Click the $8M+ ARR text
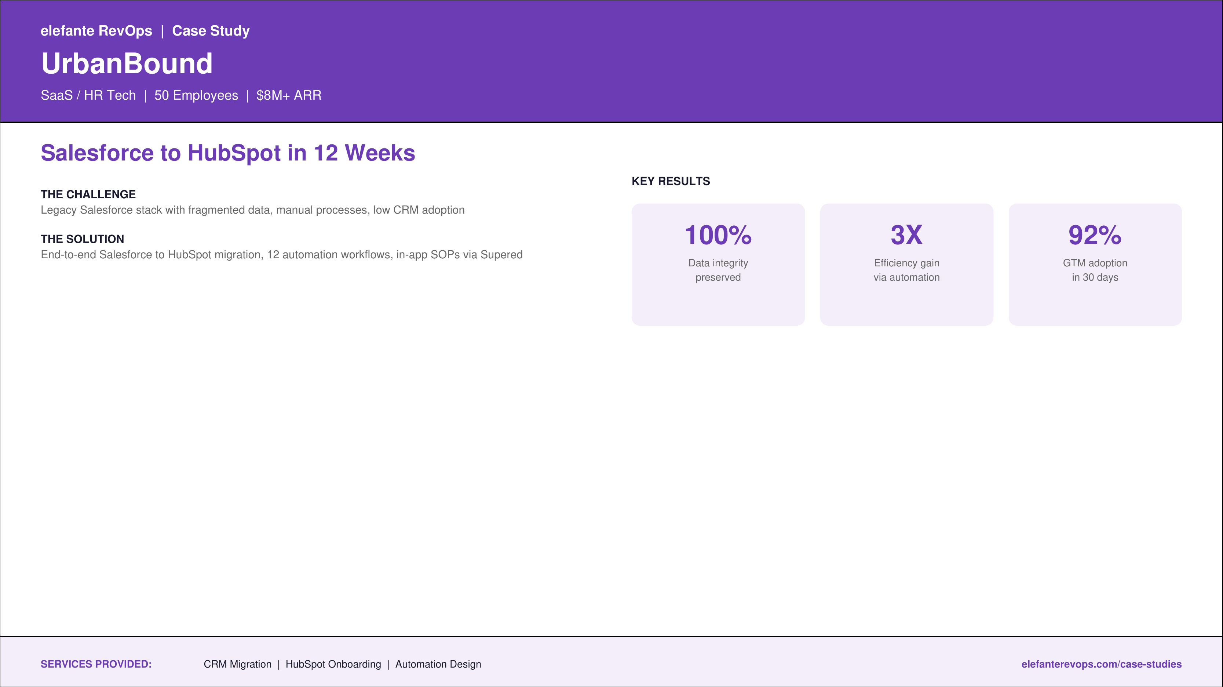 (289, 95)
